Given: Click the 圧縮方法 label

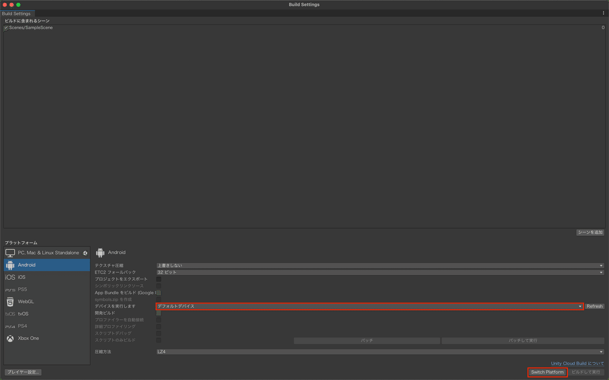Looking at the screenshot, I should pyautogui.click(x=103, y=352).
